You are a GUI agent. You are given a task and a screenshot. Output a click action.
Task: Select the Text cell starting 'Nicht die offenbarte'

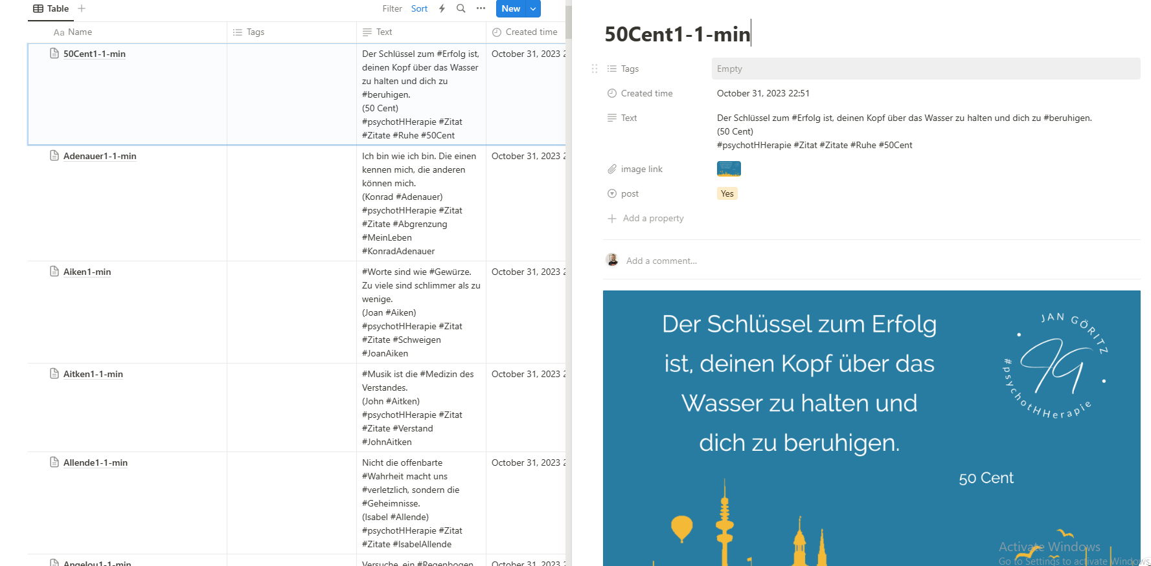click(x=421, y=503)
